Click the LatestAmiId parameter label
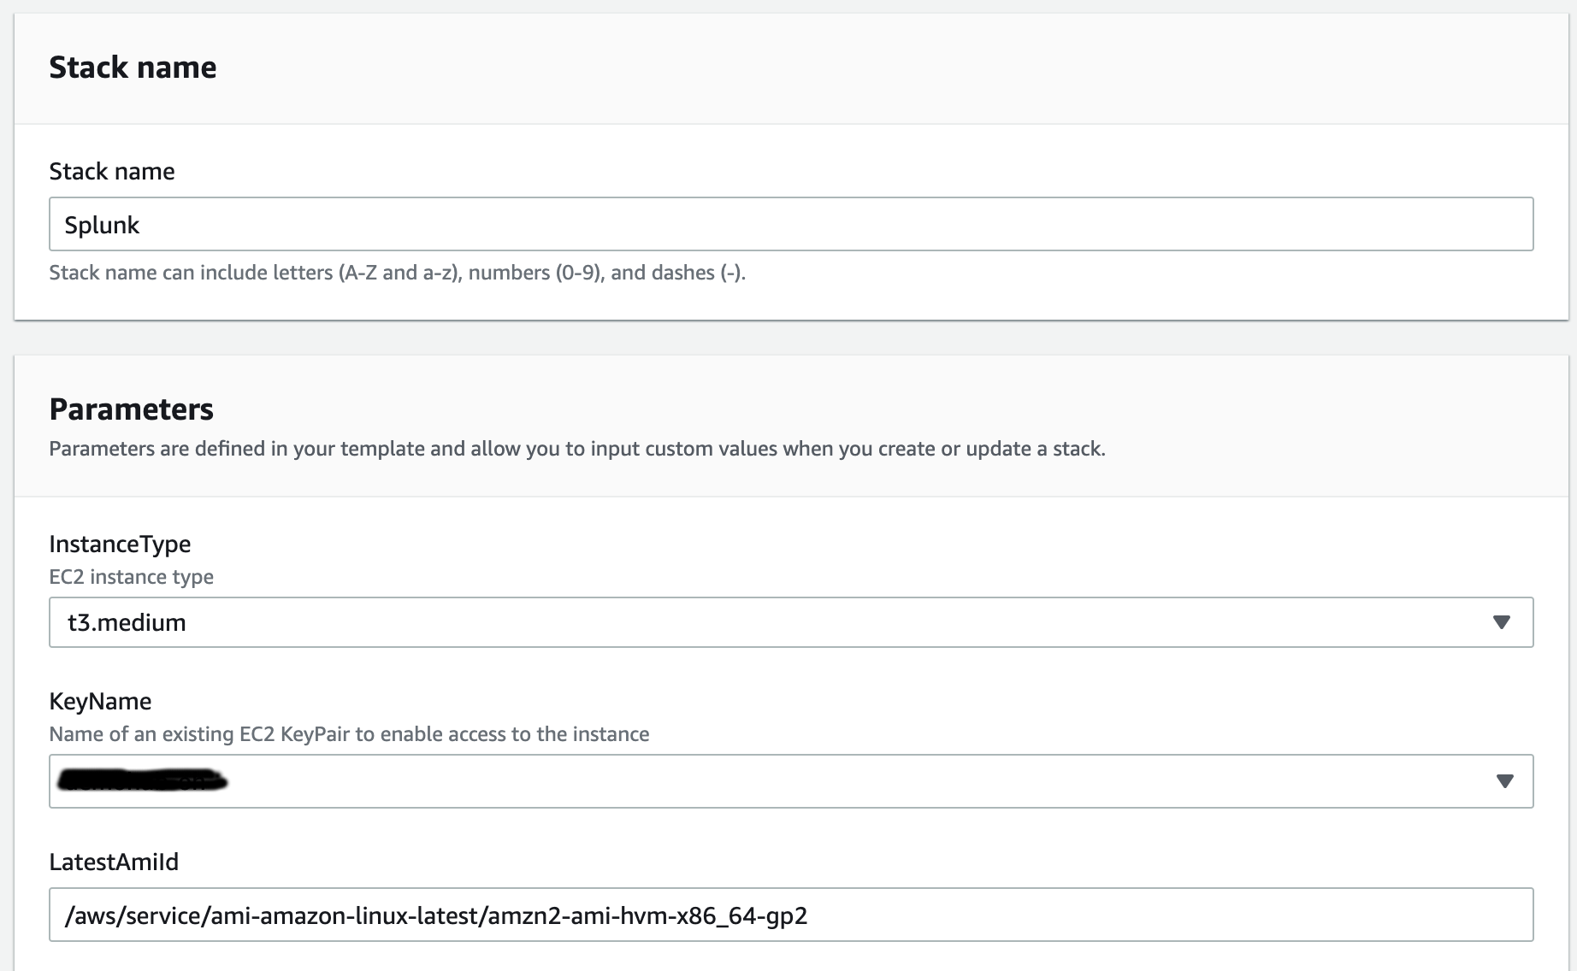The image size is (1577, 971). click(114, 862)
